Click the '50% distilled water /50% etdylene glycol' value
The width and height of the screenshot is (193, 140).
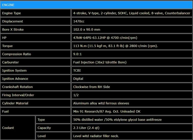point(117,120)
